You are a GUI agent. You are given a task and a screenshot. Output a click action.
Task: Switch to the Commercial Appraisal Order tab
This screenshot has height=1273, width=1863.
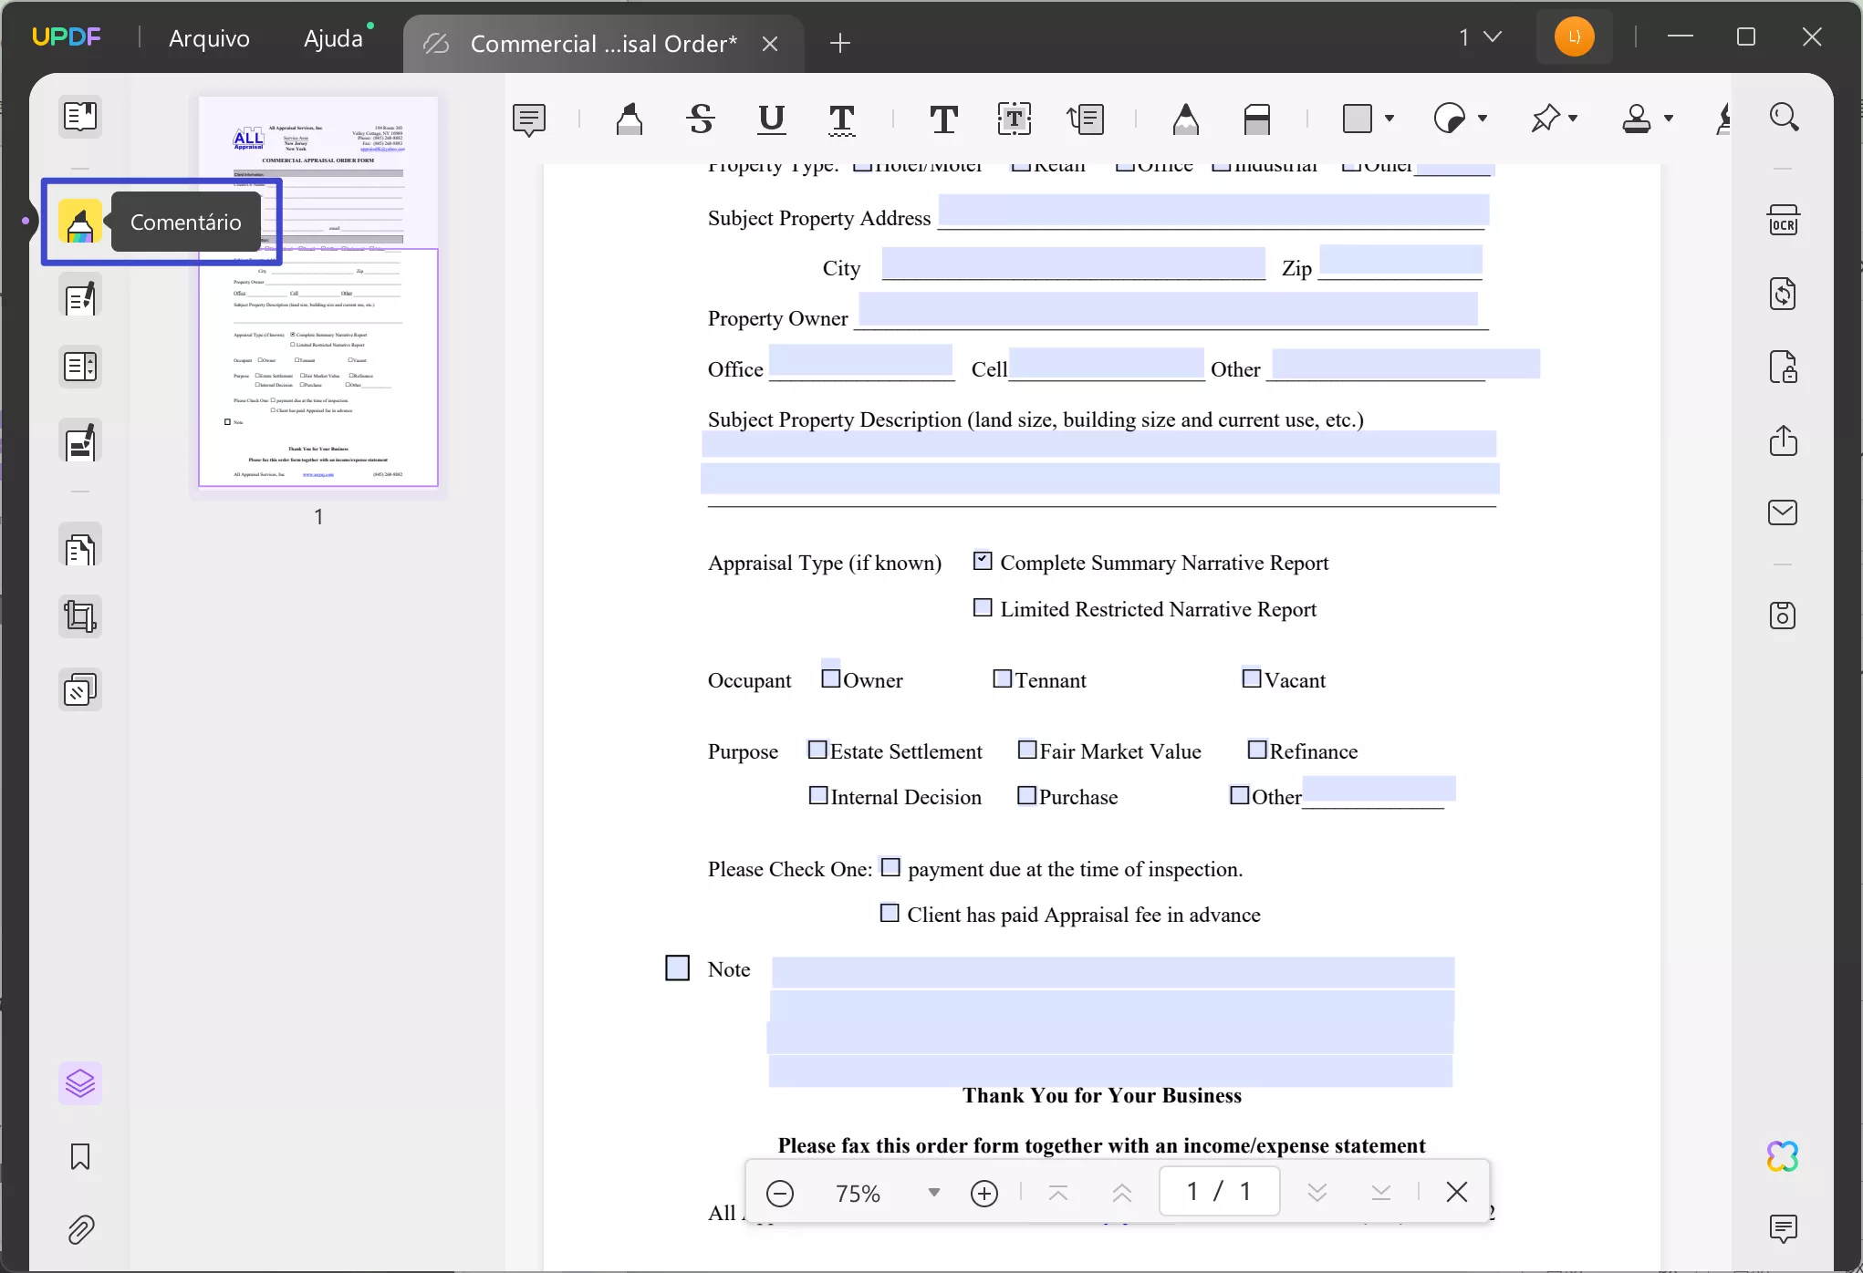[x=602, y=43]
